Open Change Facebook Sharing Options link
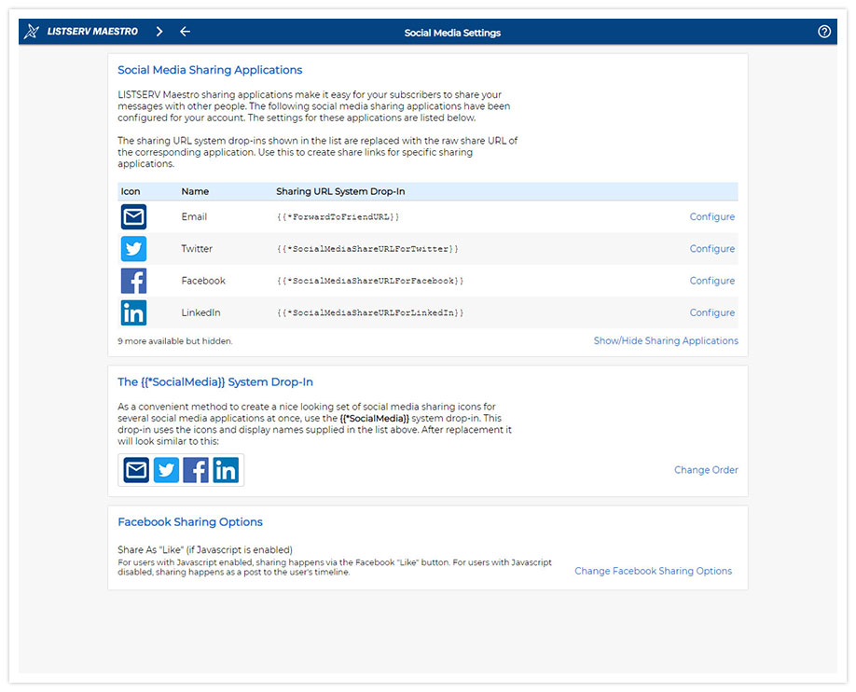 pyautogui.click(x=653, y=571)
